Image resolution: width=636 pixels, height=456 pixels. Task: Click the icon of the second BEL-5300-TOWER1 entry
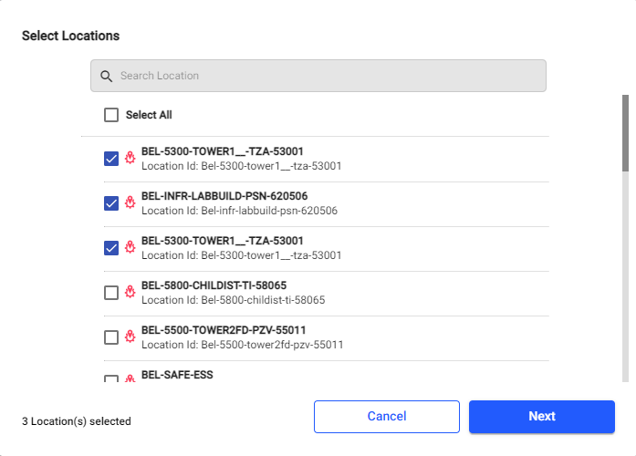coord(130,247)
